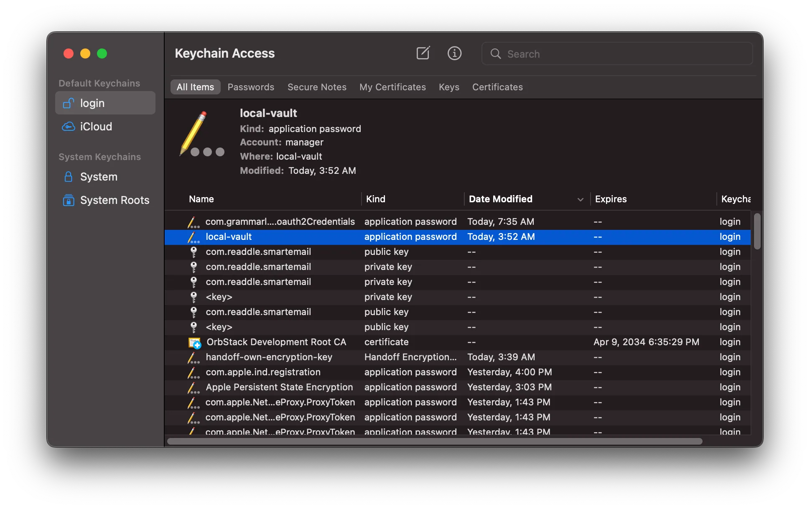Select com.apple.ind.registration row
Screen dimensions: 810x509
pos(458,372)
